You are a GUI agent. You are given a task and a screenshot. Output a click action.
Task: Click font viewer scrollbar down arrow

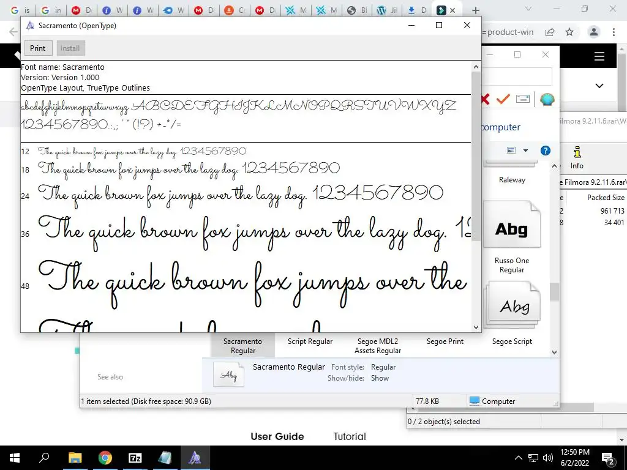coord(476,327)
